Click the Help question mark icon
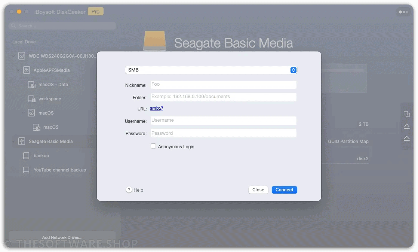The width and height of the screenshot is (418, 252). tap(129, 189)
